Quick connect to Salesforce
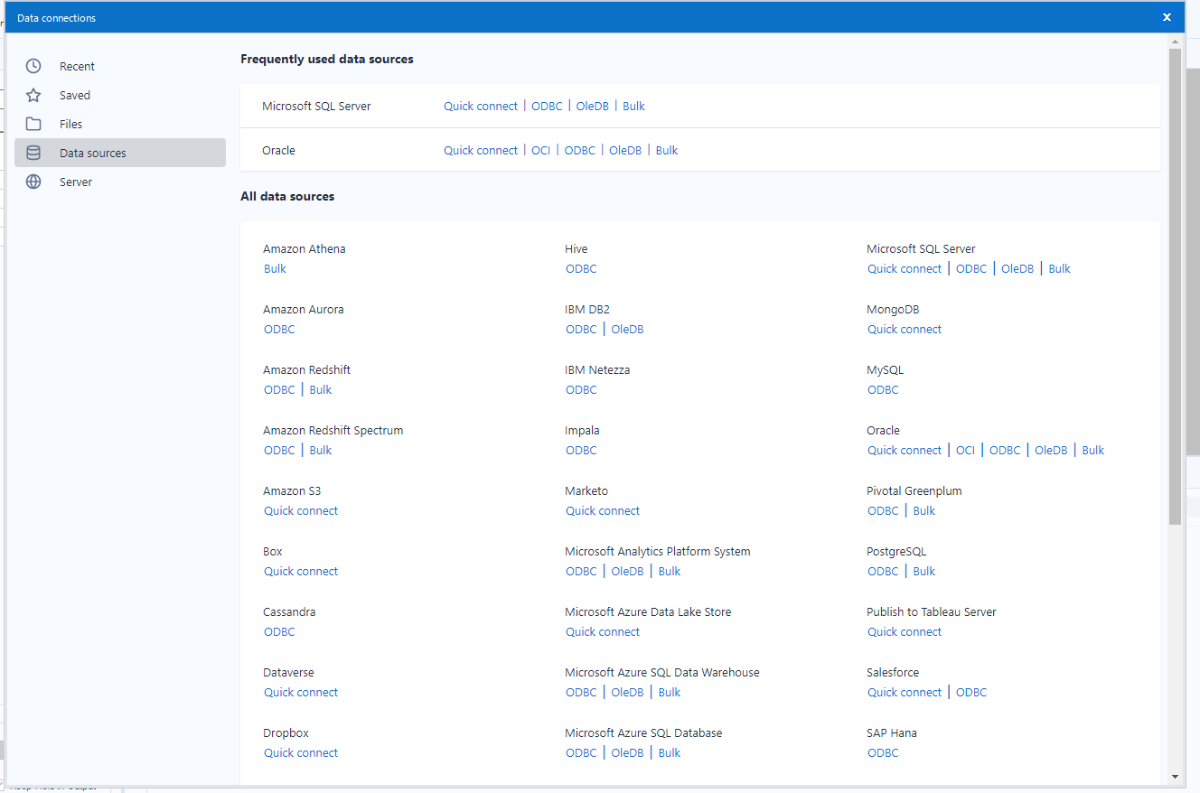Screen dimensions: 1200x793 905,692
